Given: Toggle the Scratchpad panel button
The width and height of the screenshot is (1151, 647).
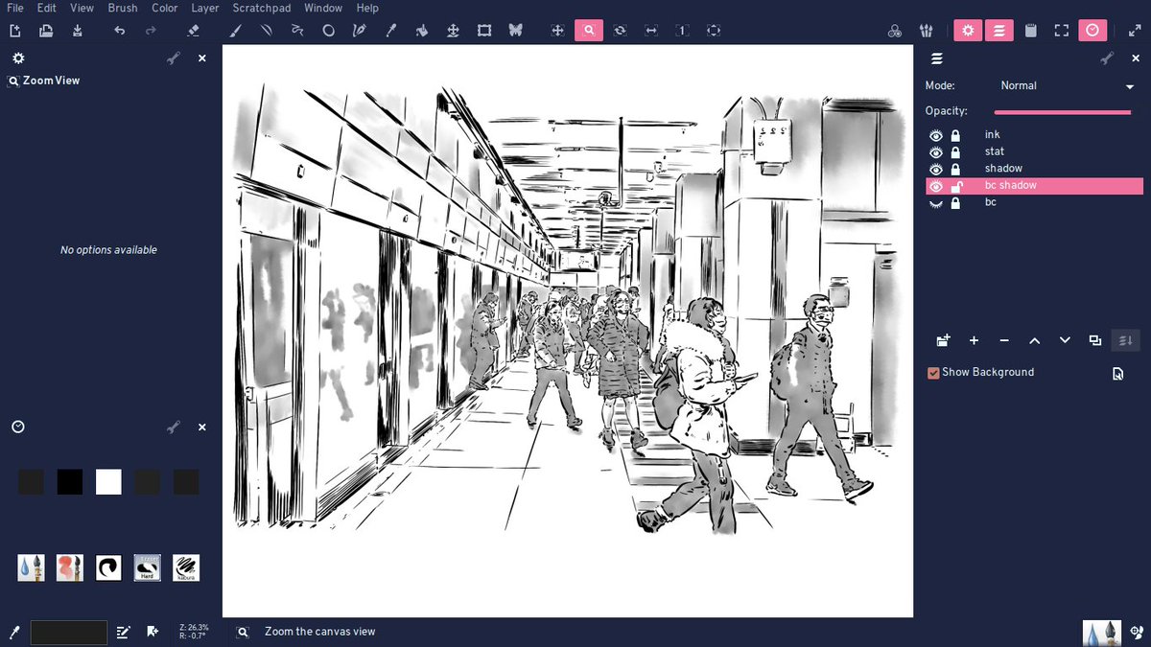Looking at the screenshot, I should pyautogui.click(x=1031, y=31).
